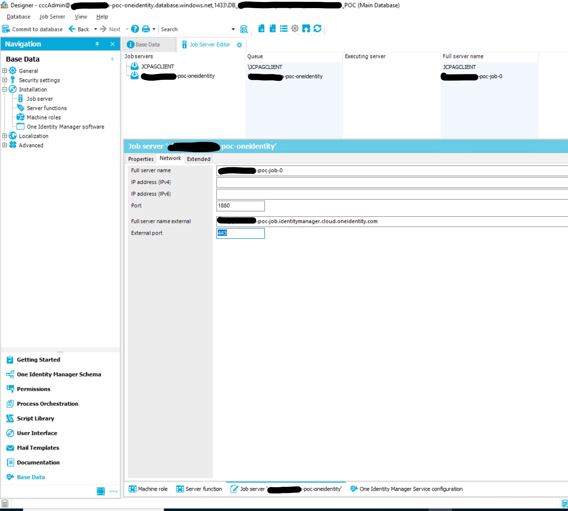
Task: Open One Identity Manager Schema category
Action: tap(54, 374)
